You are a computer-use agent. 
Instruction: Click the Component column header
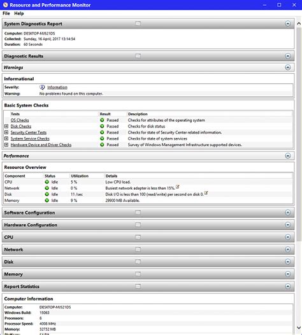[x=15, y=176]
